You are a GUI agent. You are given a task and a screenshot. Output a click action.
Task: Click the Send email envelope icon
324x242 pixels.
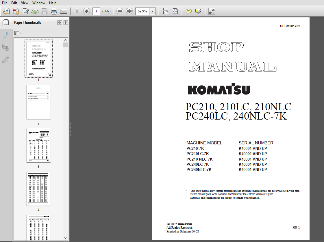coord(63,11)
